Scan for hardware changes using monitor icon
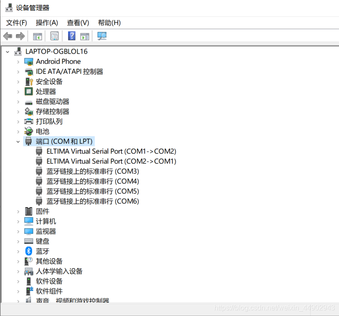Viewport: 339px width, 316px height. click(x=102, y=36)
